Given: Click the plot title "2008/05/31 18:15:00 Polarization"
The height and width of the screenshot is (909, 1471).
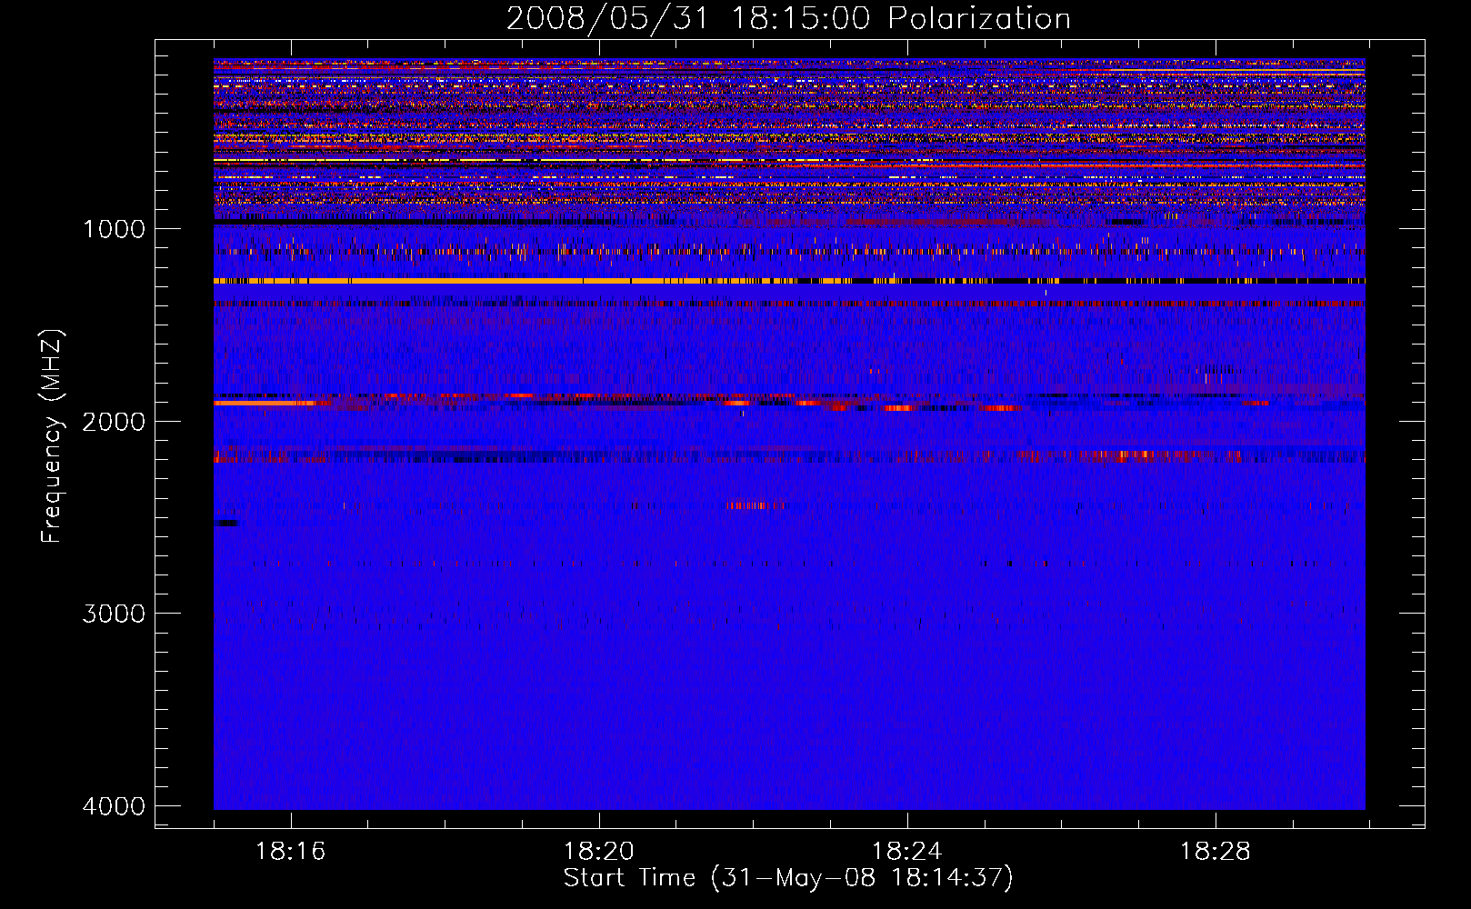Looking at the screenshot, I should tap(788, 19).
